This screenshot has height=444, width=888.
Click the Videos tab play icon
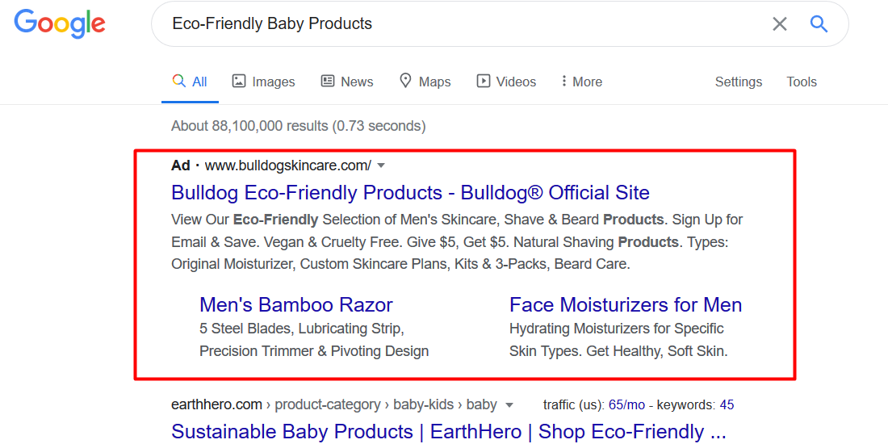[x=483, y=81]
